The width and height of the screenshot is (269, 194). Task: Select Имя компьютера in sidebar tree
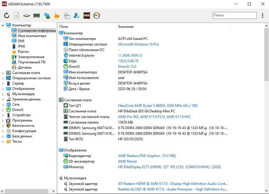[32, 36]
